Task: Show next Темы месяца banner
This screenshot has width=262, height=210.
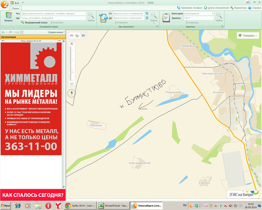Action: pos(59,41)
